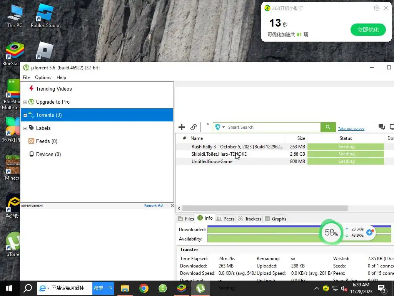Image resolution: width=394 pixels, height=296 pixels.
Task: Select the Skibidi.Toilet.Hero-TENOKE torrent row
Action: pos(219,154)
